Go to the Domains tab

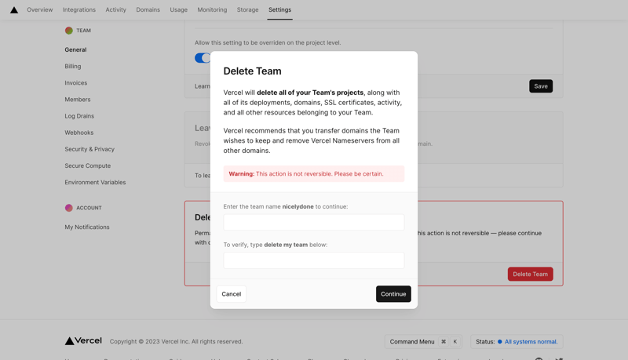tap(148, 9)
